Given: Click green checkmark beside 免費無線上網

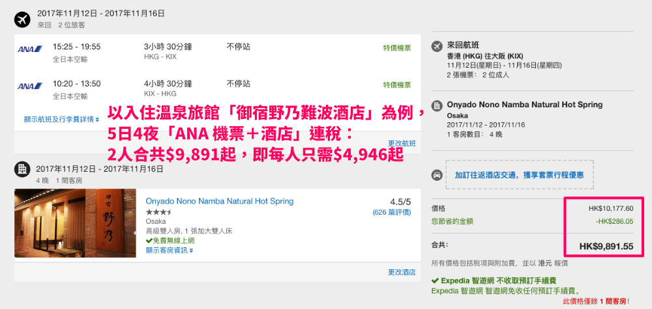Looking at the screenshot, I should coord(149,241).
